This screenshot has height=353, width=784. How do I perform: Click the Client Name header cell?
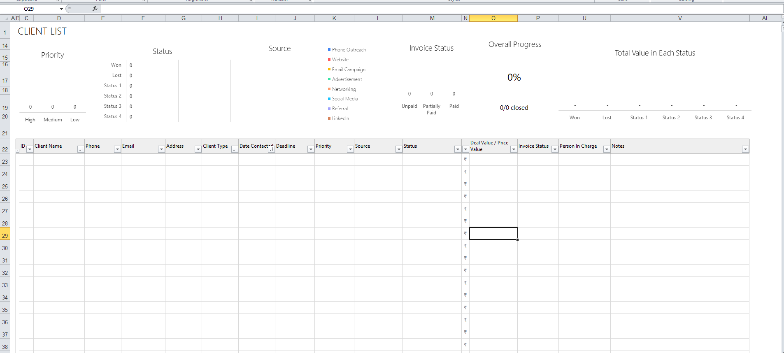pyautogui.click(x=59, y=146)
